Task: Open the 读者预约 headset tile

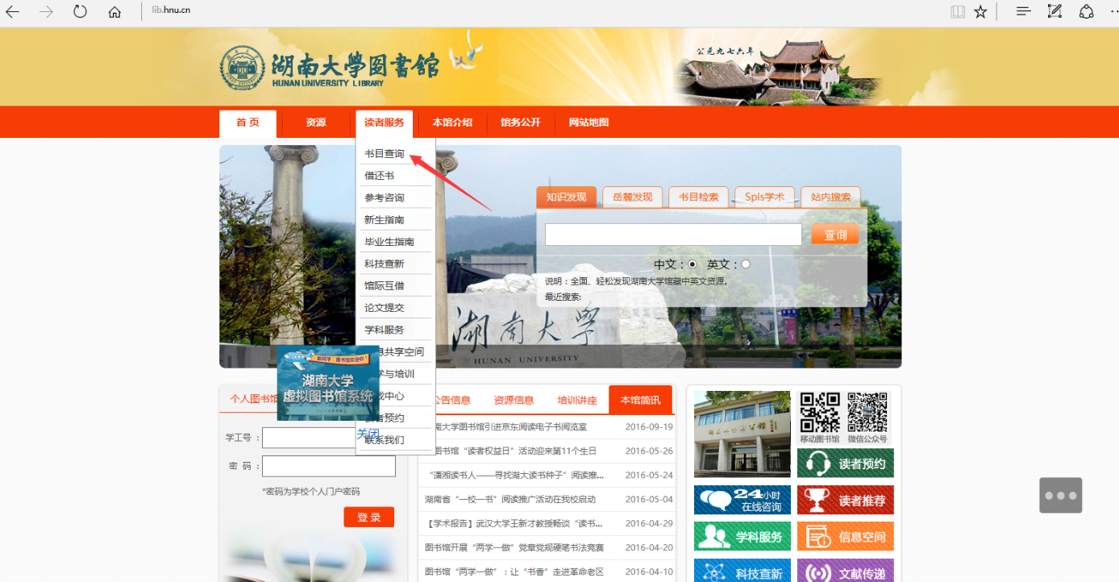Action: click(845, 464)
